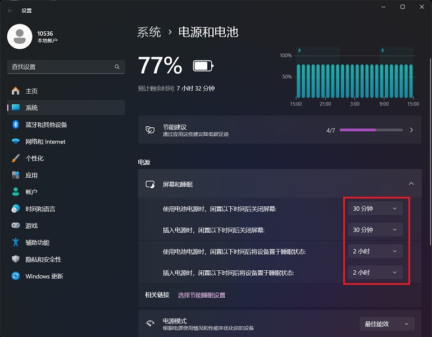Click the search magnifier icon
Viewport: 432px width, 337px height.
[117, 67]
